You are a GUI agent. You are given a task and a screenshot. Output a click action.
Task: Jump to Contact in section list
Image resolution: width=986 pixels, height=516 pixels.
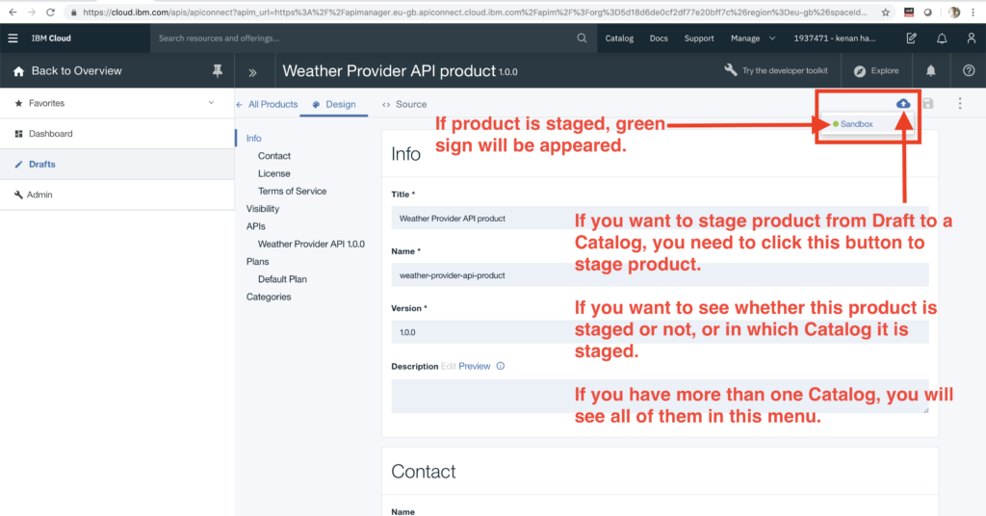(274, 156)
